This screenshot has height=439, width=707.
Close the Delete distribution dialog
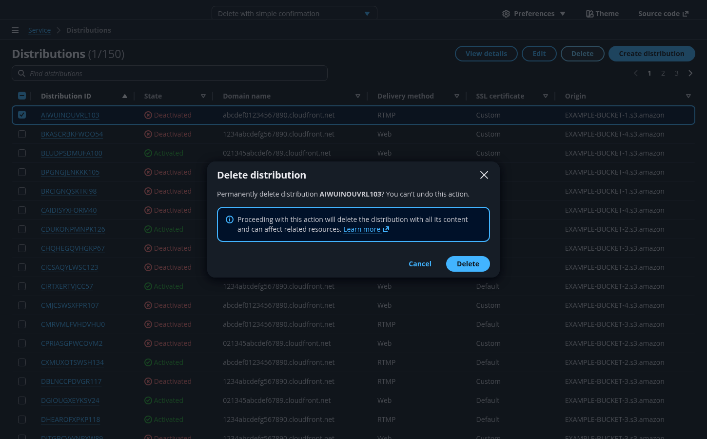(484, 175)
